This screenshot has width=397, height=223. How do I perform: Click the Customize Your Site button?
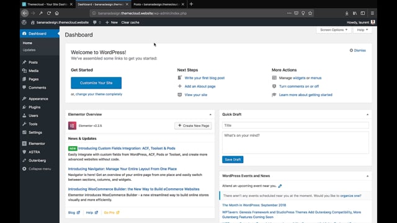[96, 83]
